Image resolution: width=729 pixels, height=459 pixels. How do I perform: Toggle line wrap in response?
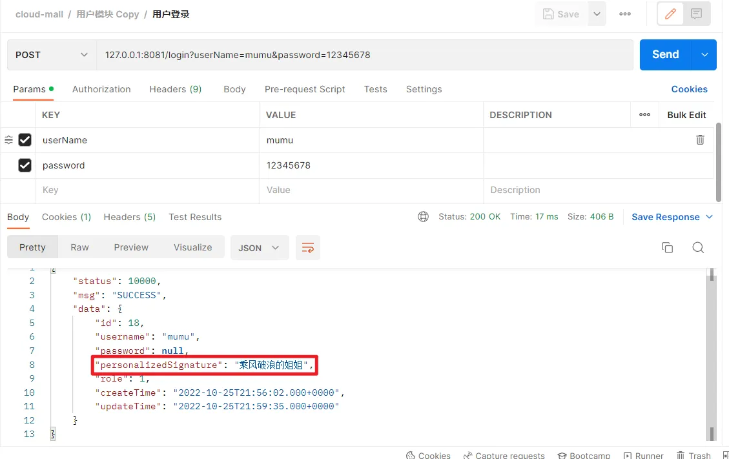click(308, 248)
